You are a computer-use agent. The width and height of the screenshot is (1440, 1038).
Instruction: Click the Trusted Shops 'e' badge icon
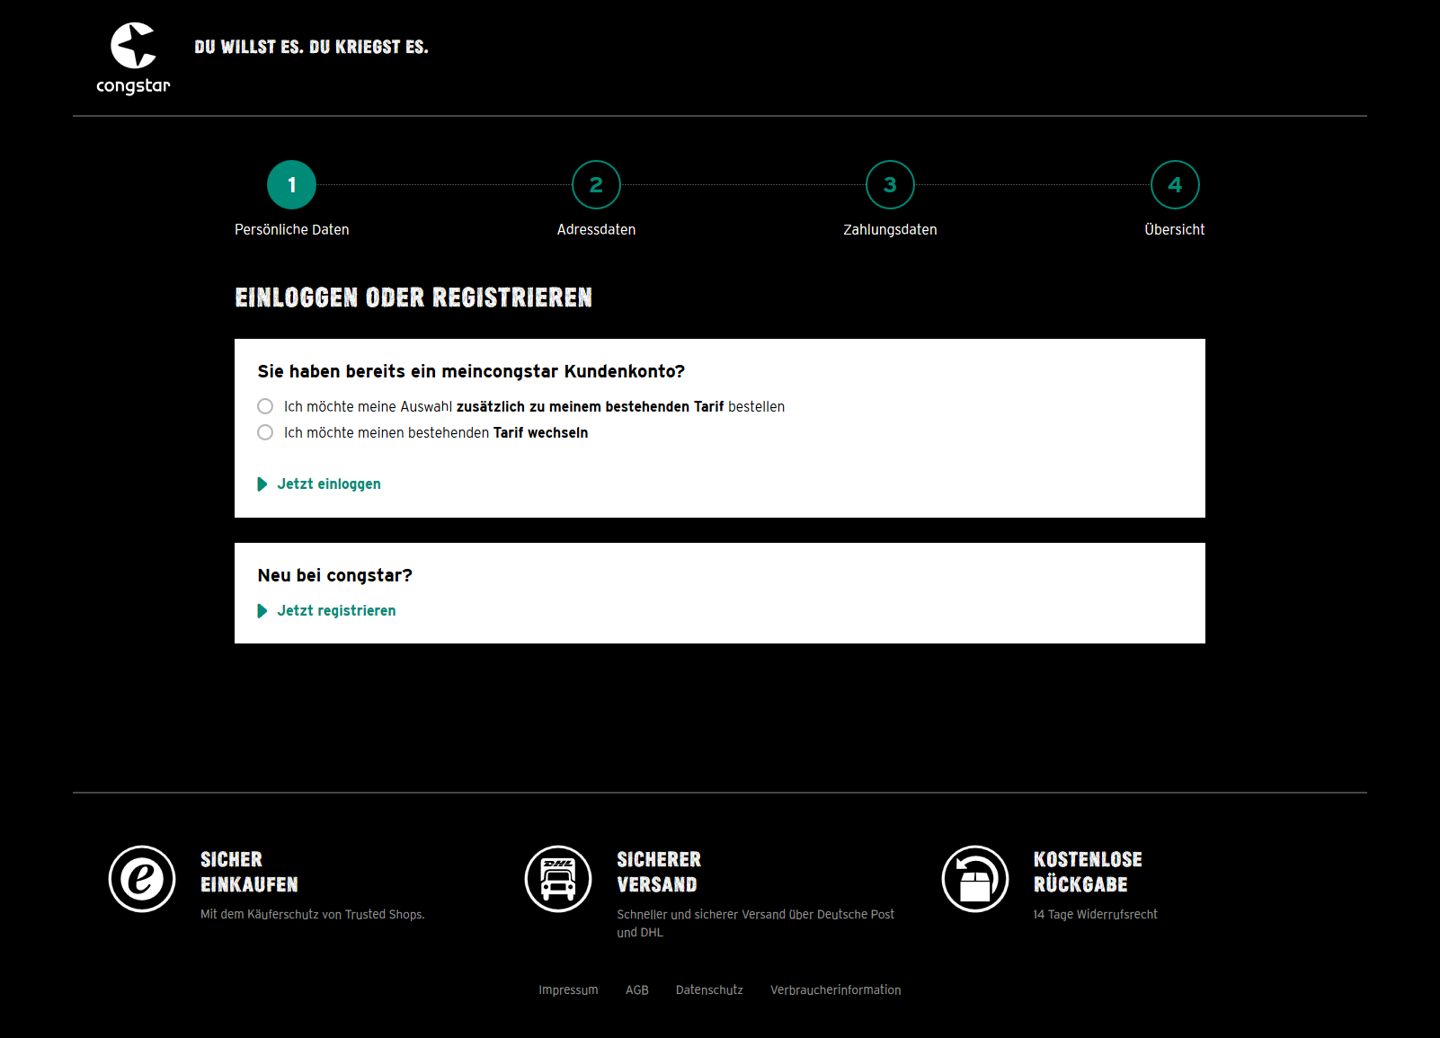tap(142, 879)
